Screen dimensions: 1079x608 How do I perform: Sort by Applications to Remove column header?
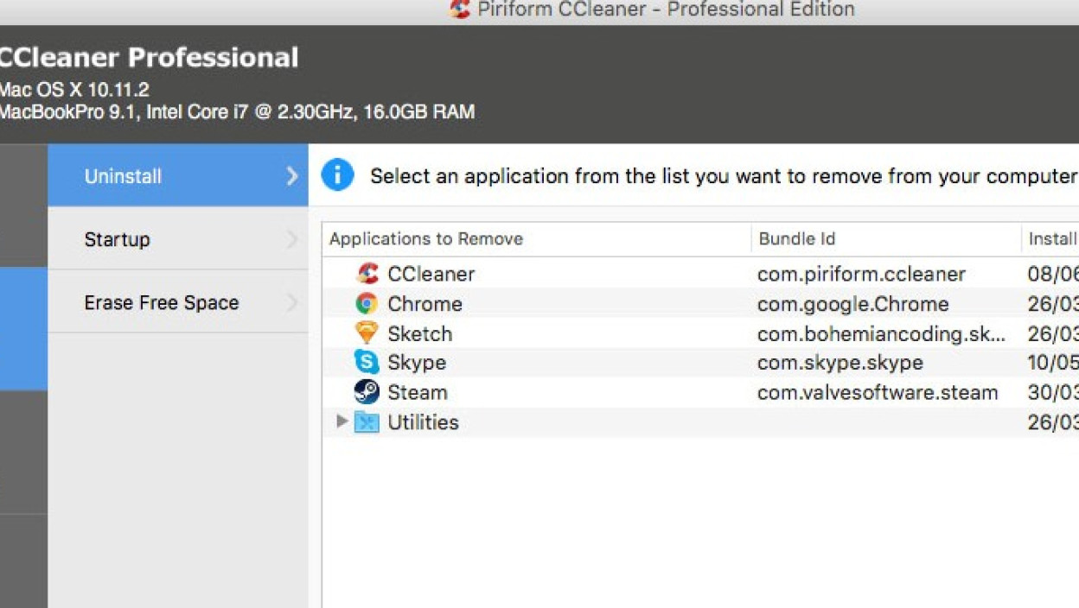(537, 239)
